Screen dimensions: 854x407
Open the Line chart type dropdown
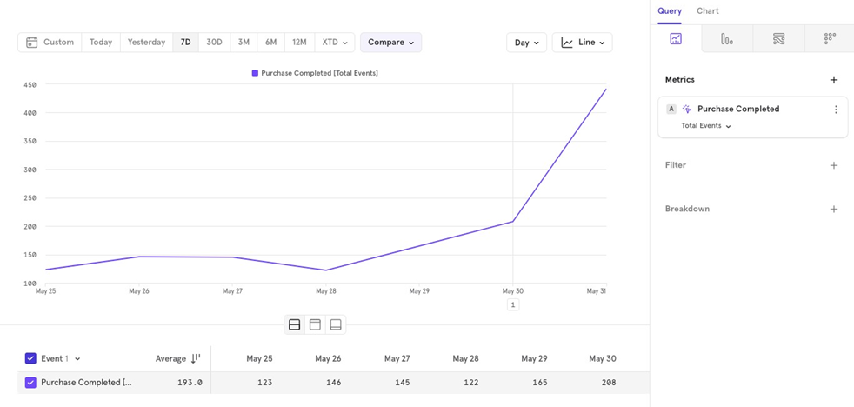click(x=582, y=43)
